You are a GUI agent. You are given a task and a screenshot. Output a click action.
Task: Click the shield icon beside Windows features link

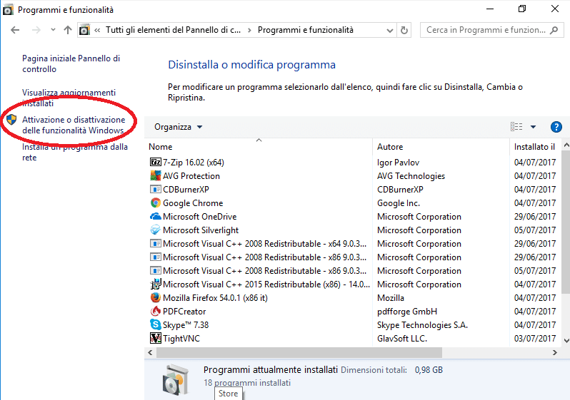[x=11, y=119]
